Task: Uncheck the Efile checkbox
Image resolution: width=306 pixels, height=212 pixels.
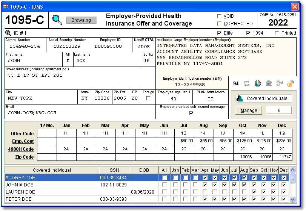Action: (219, 33)
